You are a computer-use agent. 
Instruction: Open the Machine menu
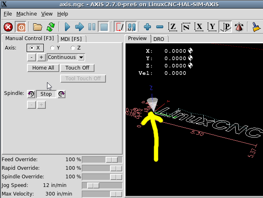point(27,14)
